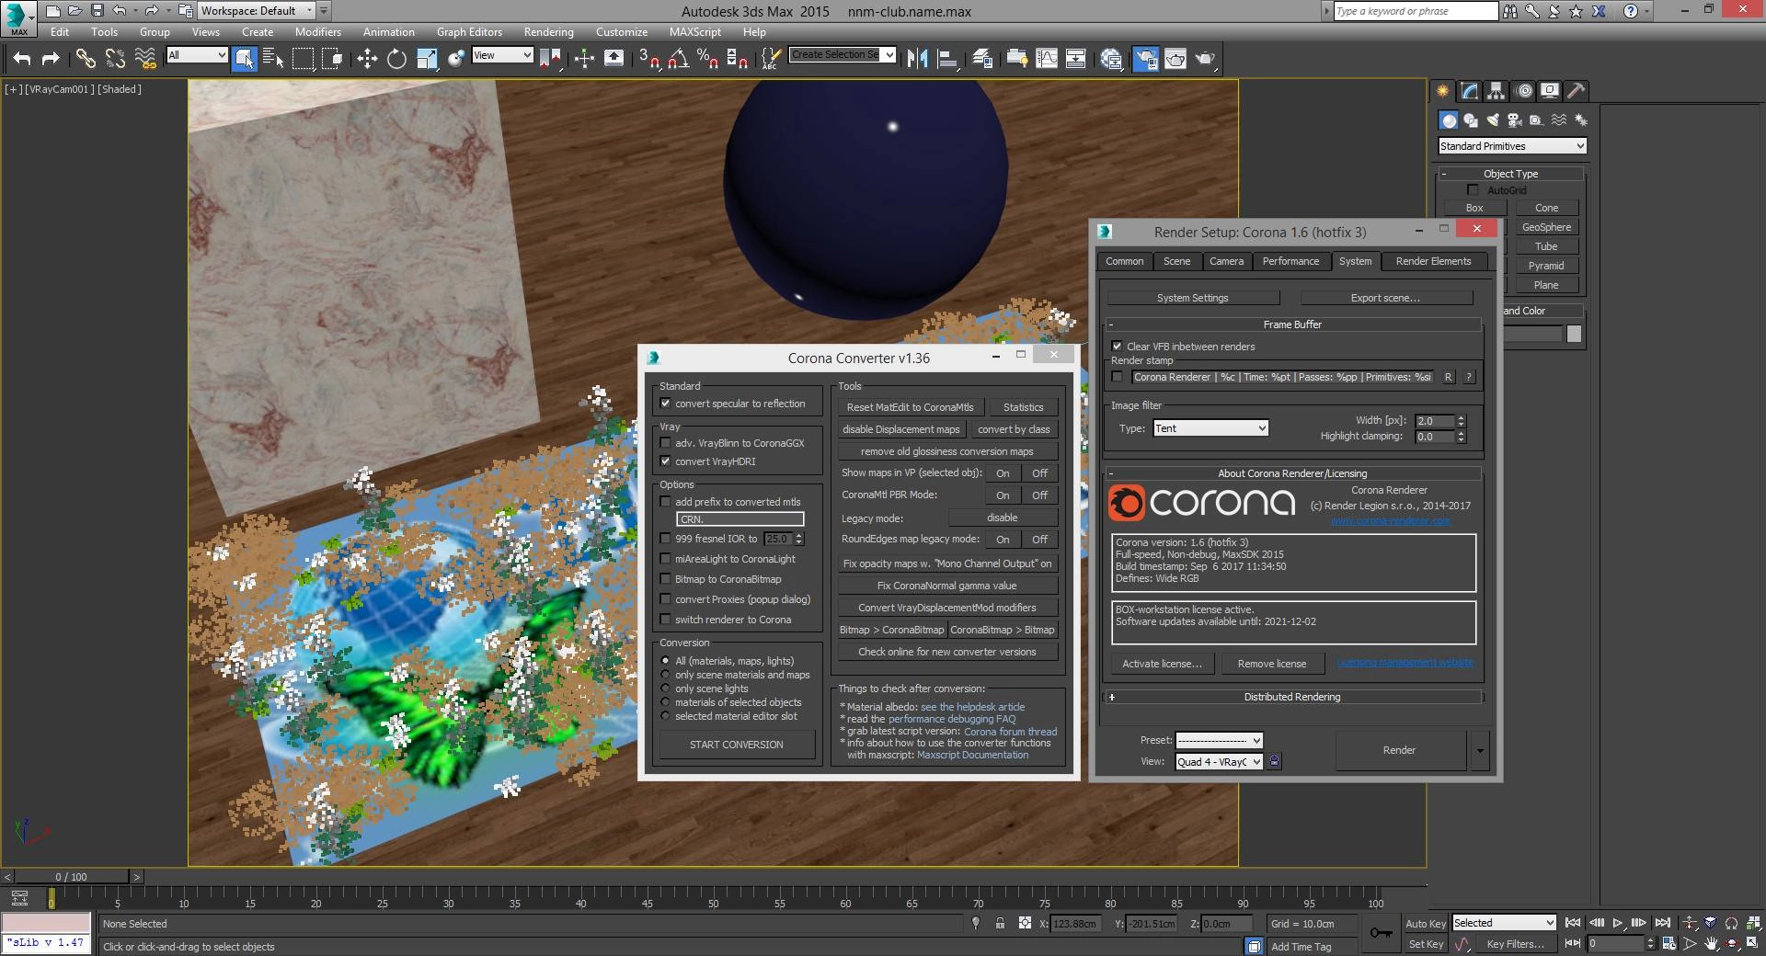Switch to the Utilities hammer panel
The width and height of the screenshot is (1766, 956).
[x=1577, y=91]
